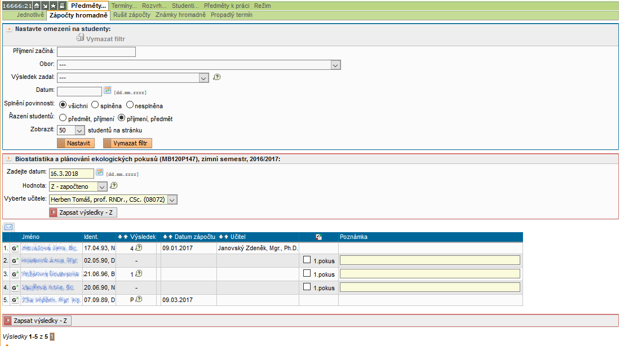Open calendar picker next to Zadejte datum
The width and height of the screenshot is (620, 346).
(100, 172)
